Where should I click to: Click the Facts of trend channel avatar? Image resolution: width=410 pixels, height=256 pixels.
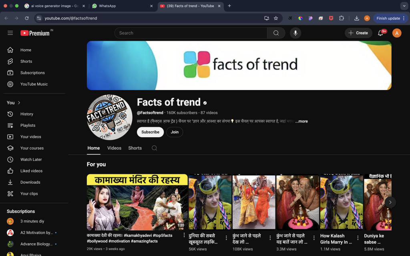(110, 117)
